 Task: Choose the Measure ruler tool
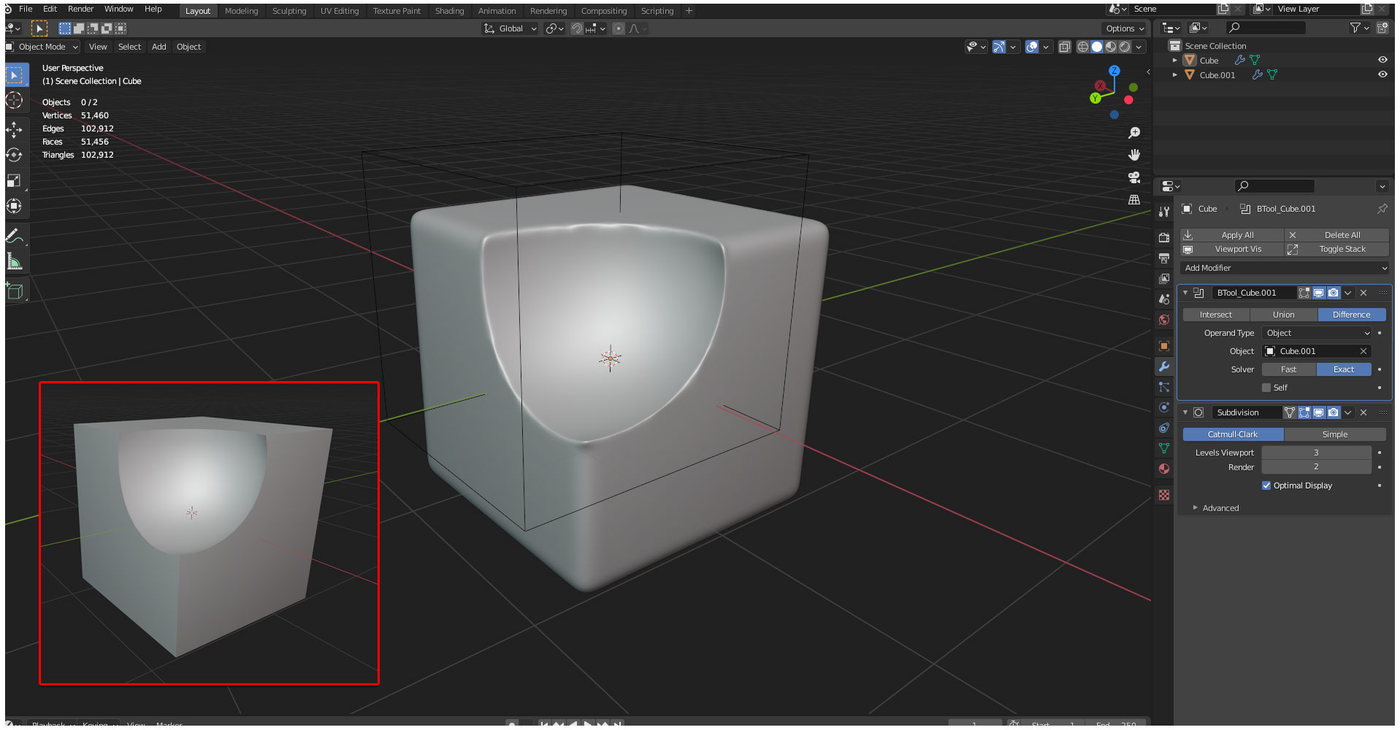point(15,261)
